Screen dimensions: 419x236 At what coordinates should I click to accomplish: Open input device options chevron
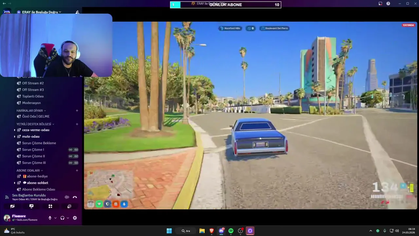pyautogui.click(x=55, y=218)
